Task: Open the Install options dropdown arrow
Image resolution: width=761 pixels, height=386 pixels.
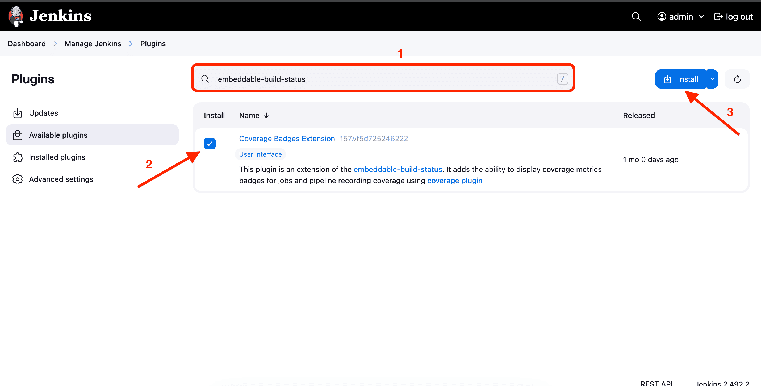Action: click(x=712, y=79)
